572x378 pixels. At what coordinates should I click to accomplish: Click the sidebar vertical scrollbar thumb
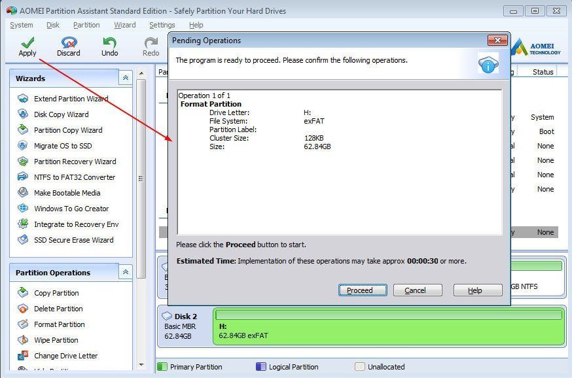(141, 179)
